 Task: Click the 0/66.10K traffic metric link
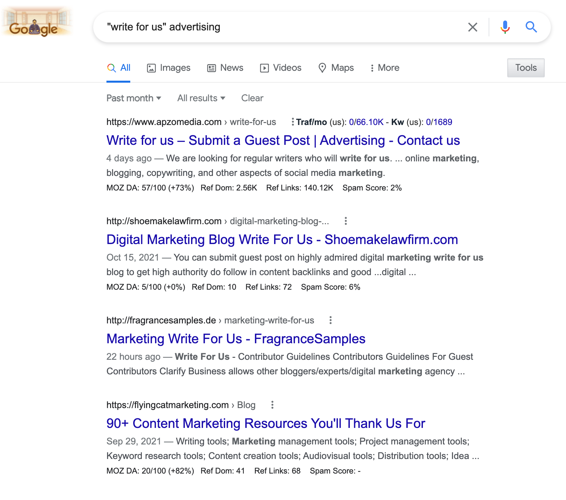(x=366, y=122)
